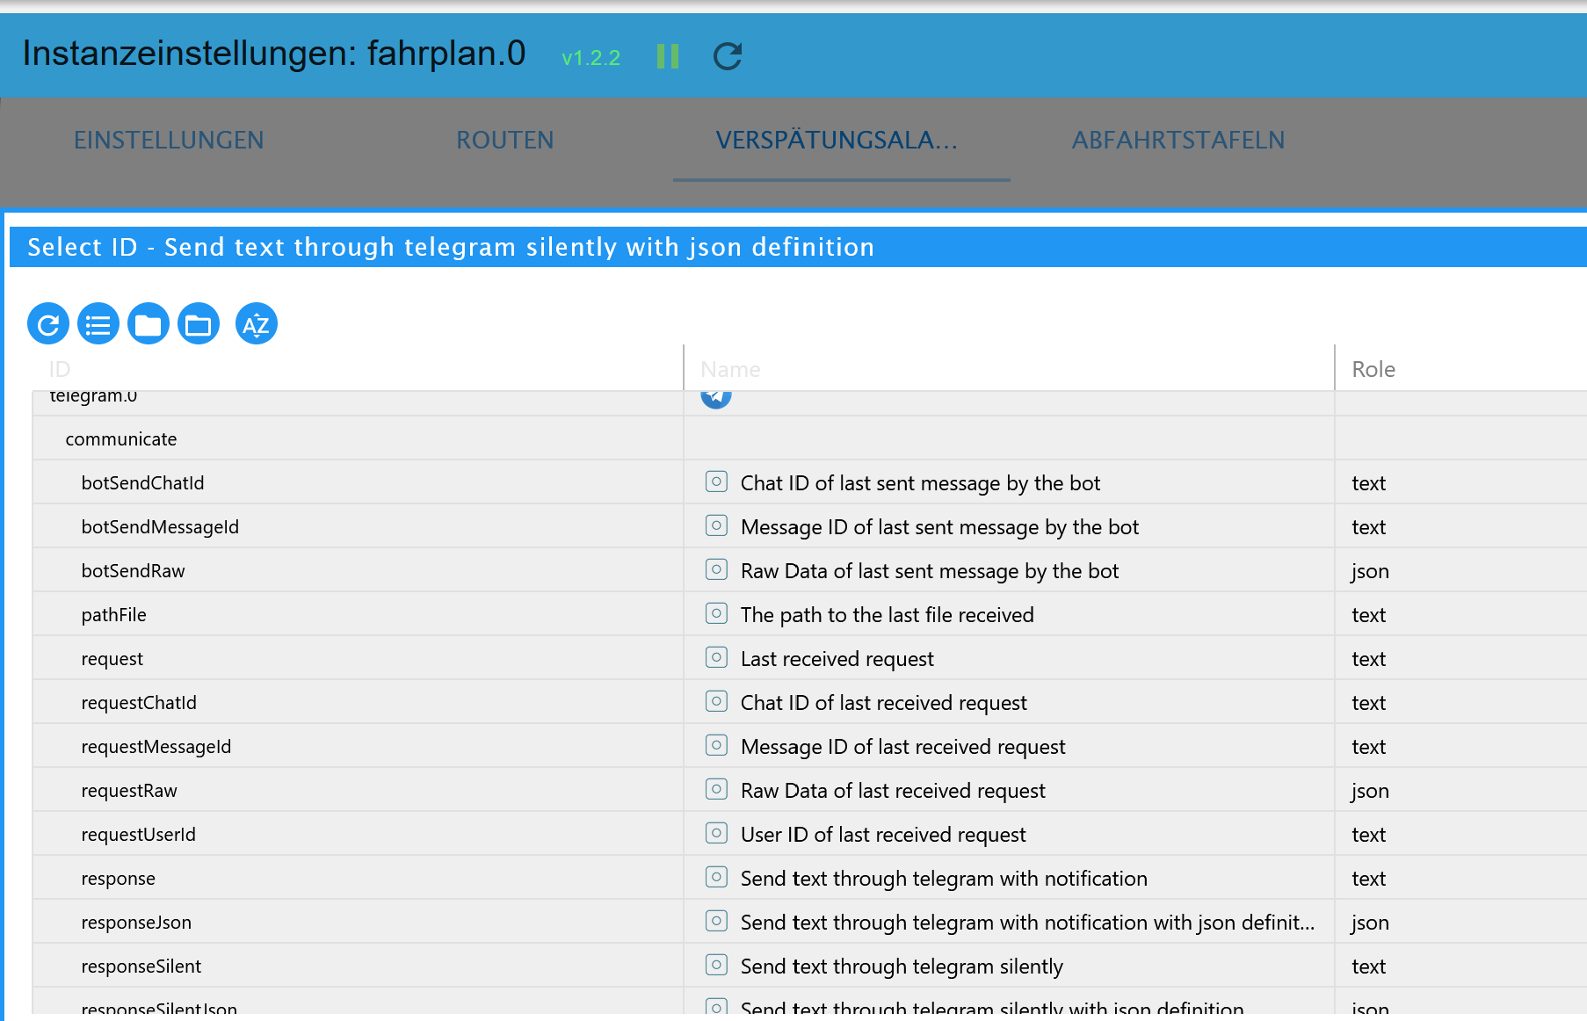1587x1021 pixels.
Task: Collapse all folders in the tree
Action: [149, 324]
